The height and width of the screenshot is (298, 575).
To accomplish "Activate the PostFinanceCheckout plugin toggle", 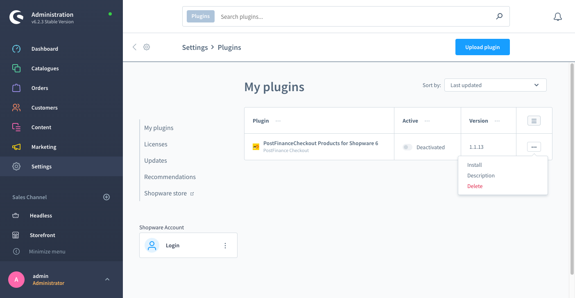I will pos(407,147).
